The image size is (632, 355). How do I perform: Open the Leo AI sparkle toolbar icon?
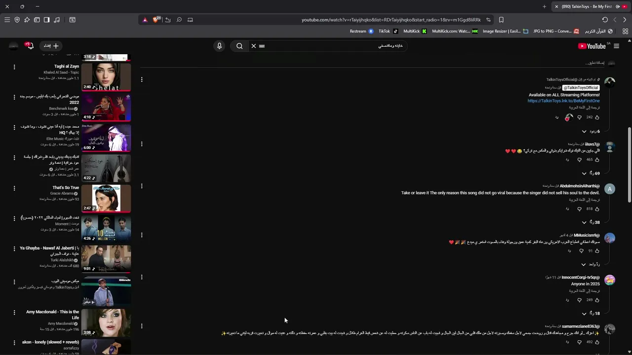pyautogui.click(x=27, y=20)
